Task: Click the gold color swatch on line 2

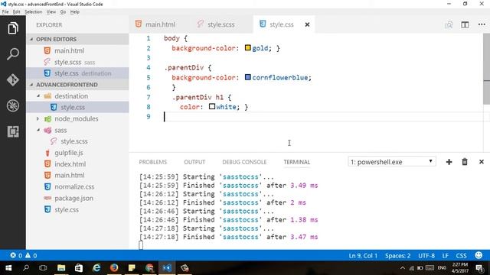Action: click(248, 47)
